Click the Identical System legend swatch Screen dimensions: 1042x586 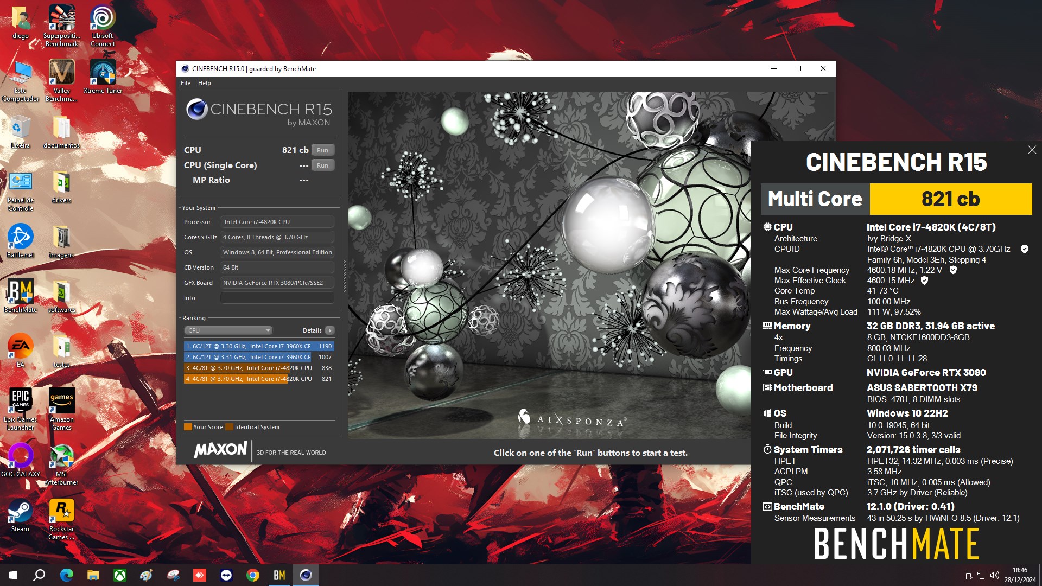[229, 427]
